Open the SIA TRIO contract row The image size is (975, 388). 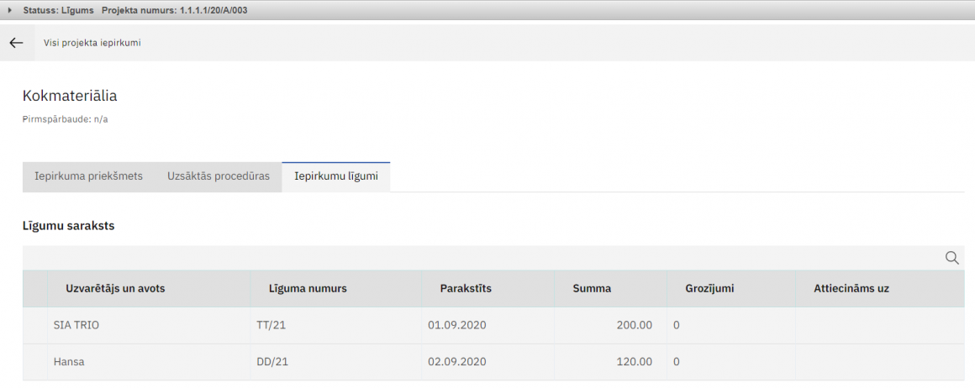click(x=76, y=325)
